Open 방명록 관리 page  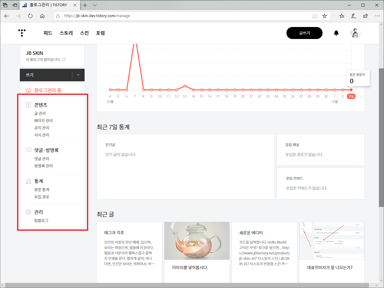coord(43,166)
